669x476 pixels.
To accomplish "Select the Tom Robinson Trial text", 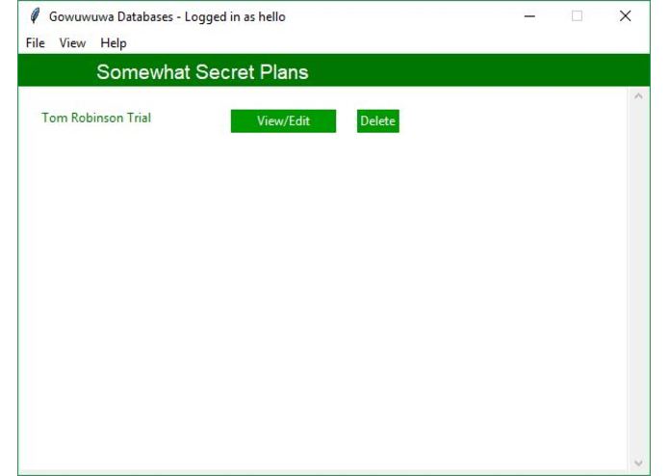I will [96, 118].
